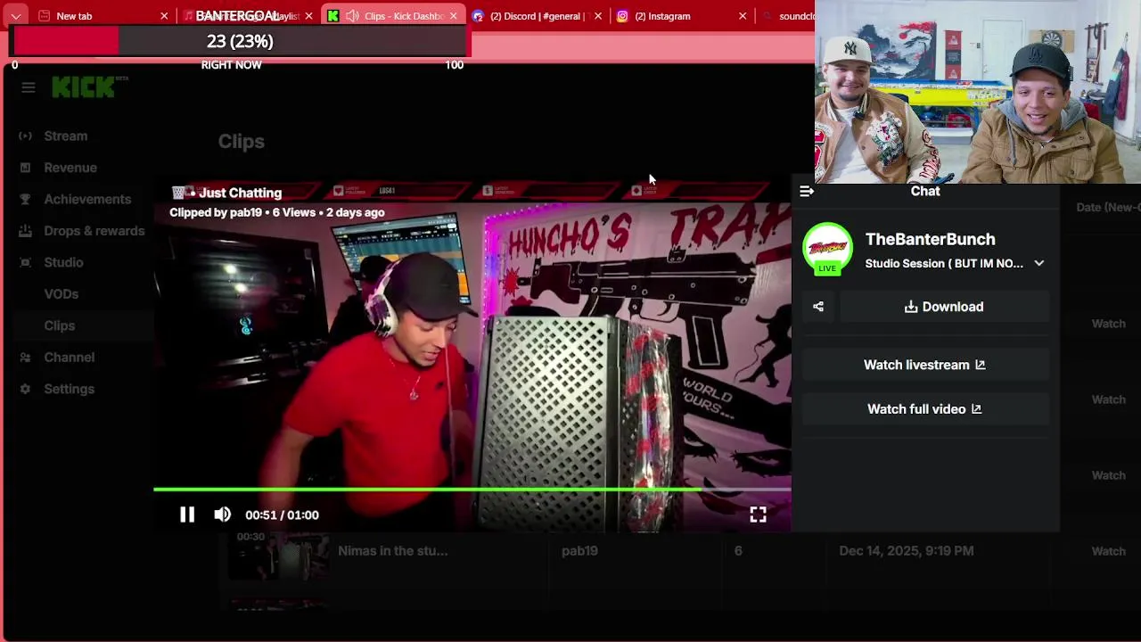Click the Studio sidebar icon
The height and width of the screenshot is (642, 1141).
click(x=25, y=262)
